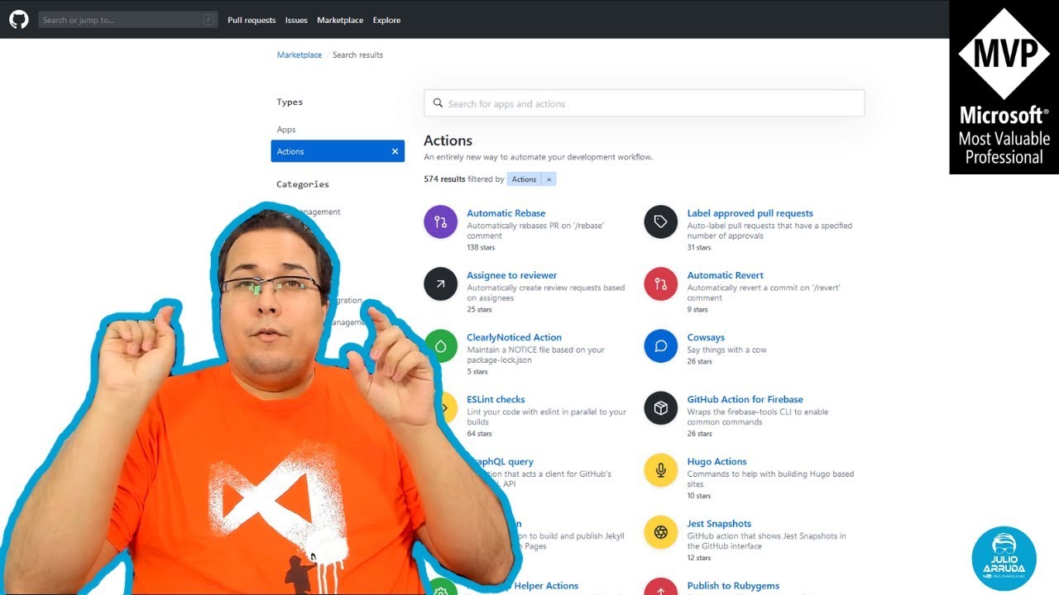Focus the Search for apps and actions field
This screenshot has width=1059, height=595.
pyautogui.click(x=645, y=103)
